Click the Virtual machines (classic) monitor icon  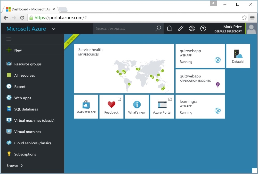tap(9, 120)
